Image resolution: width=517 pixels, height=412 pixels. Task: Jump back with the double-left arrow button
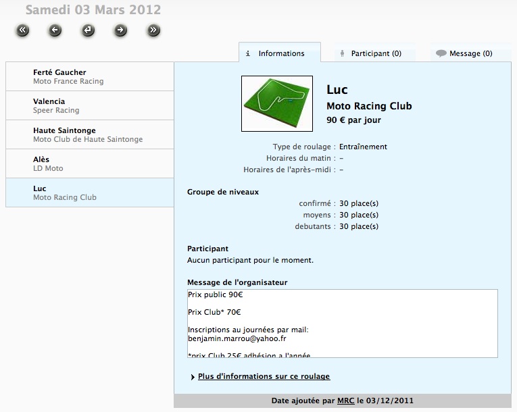[22, 30]
